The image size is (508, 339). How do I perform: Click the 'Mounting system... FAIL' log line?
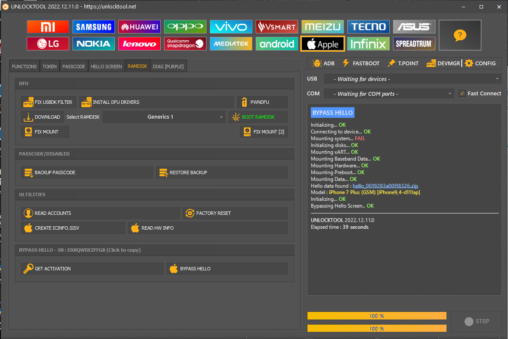(x=338, y=139)
